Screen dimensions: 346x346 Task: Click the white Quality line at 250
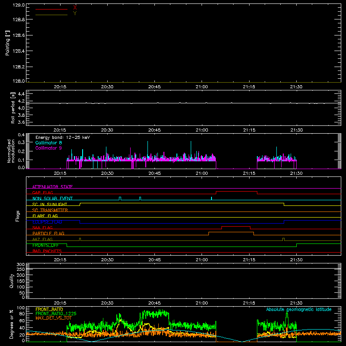pos(183,268)
